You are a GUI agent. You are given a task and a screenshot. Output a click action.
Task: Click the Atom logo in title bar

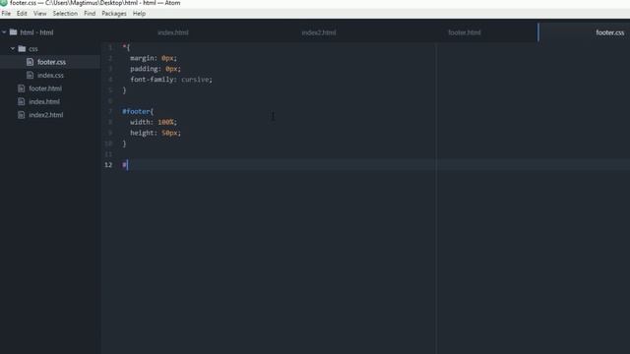[4, 3]
